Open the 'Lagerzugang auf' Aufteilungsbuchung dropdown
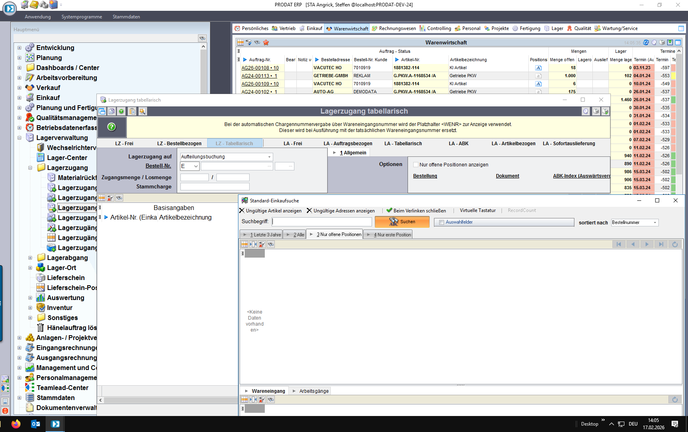688x432 pixels. point(269,157)
